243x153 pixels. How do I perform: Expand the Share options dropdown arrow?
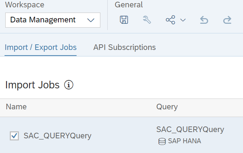tap(183, 20)
